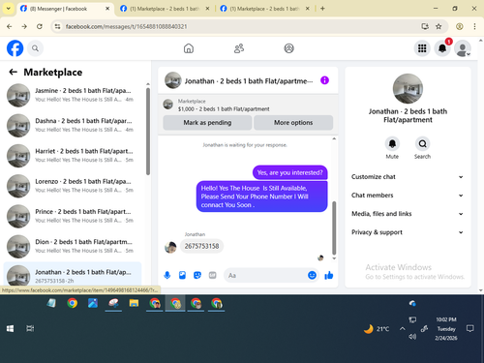
Task: Click the large Jonathan listing profile thumbnail
Action: (408, 88)
